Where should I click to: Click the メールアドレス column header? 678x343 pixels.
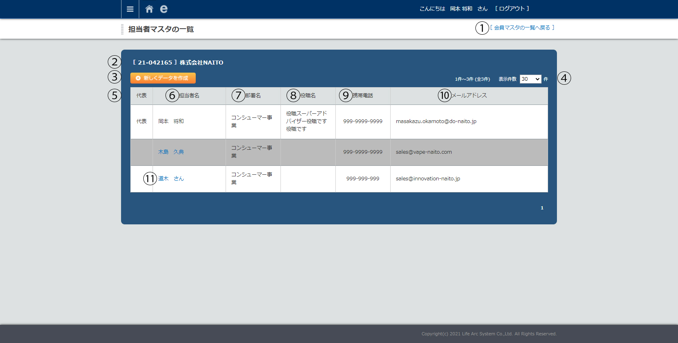pyautogui.click(x=469, y=96)
